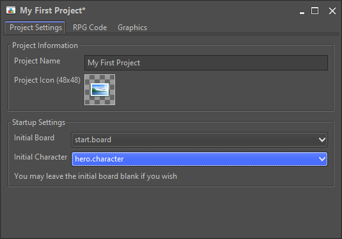Click the Initial Character dropdown chevron
The width and height of the screenshot is (342, 239).
(322, 159)
